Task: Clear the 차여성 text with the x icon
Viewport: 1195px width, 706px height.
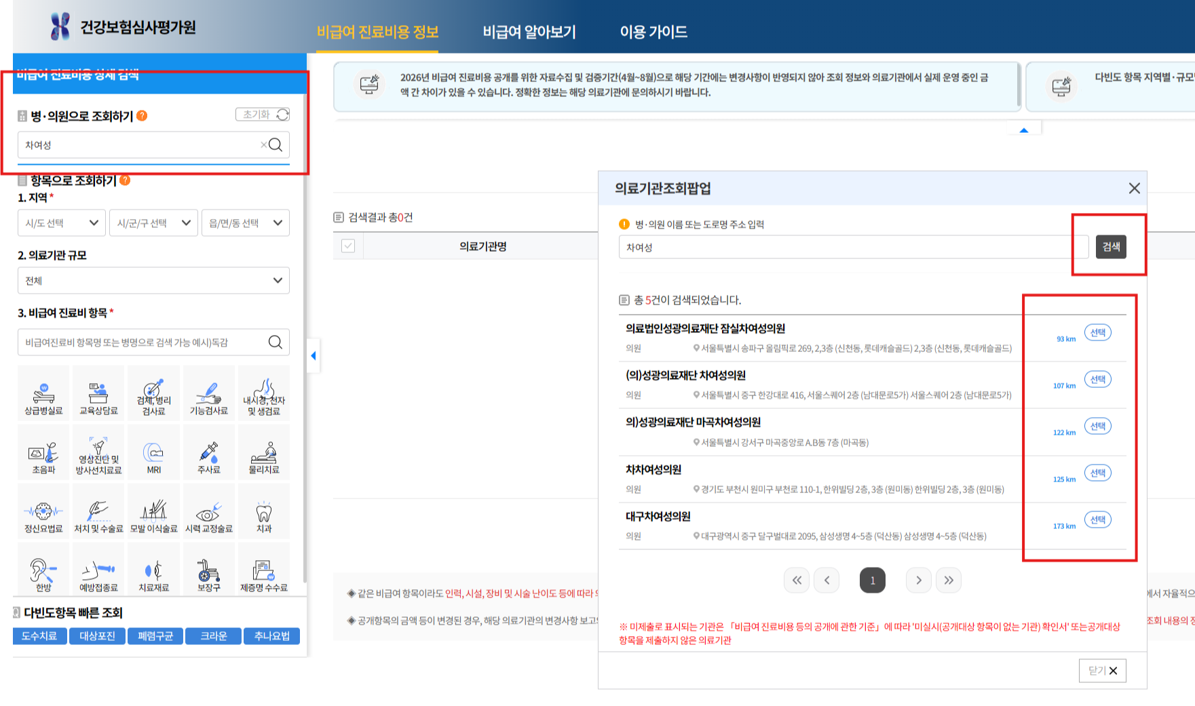Action: (263, 144)
